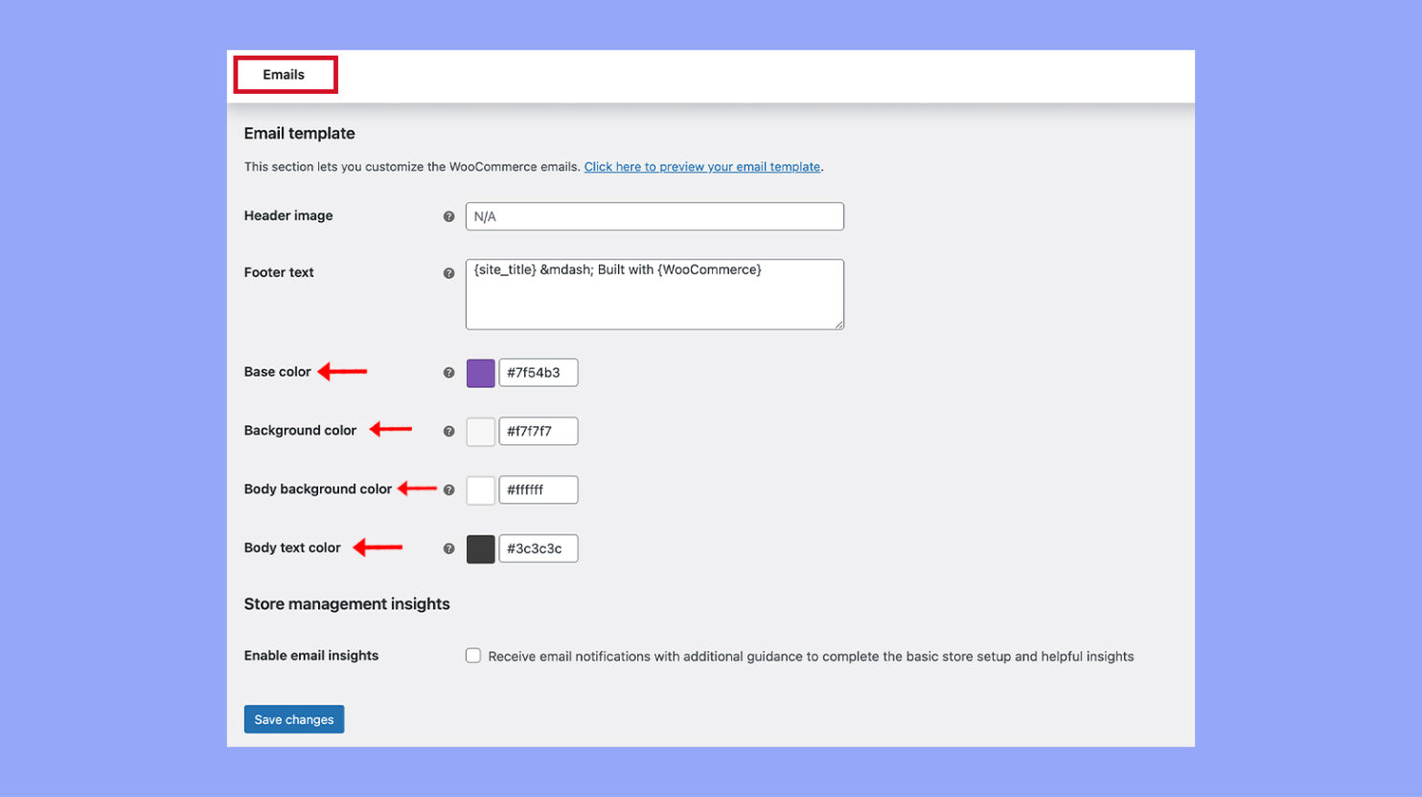Image resolution: width=1422 pixels, height=797 pixels.
Task: Click the dark Body text color swatch
Action: tap(480, 548)
